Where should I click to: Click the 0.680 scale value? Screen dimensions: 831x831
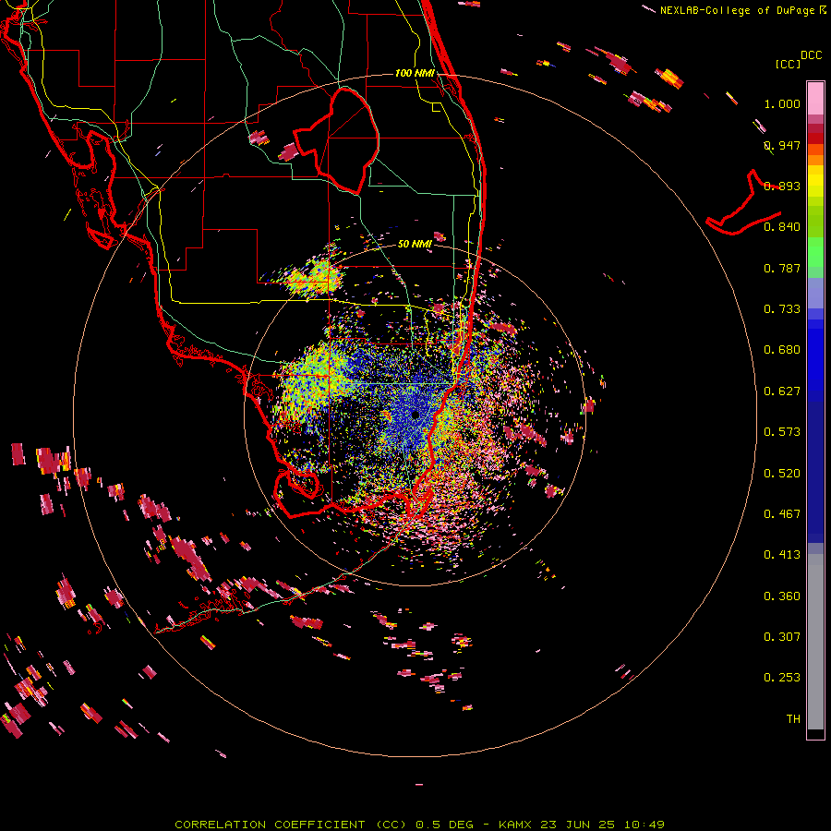coord(782,350)
